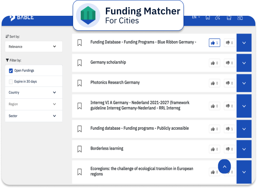This screenshot has width=257, height=188.
Task: Click the dashboard grid icon in header
Action: (240, 17)
